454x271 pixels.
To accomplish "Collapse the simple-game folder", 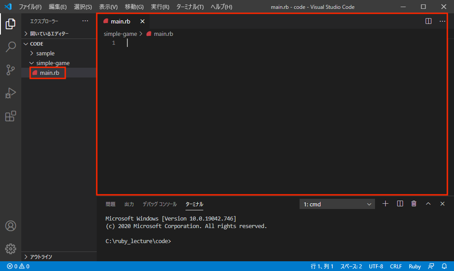I will click(52, 63).
